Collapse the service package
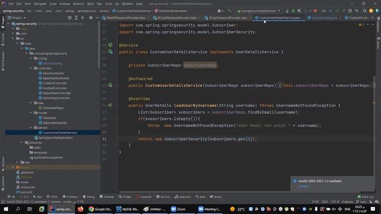 click(x=30, y=127)
